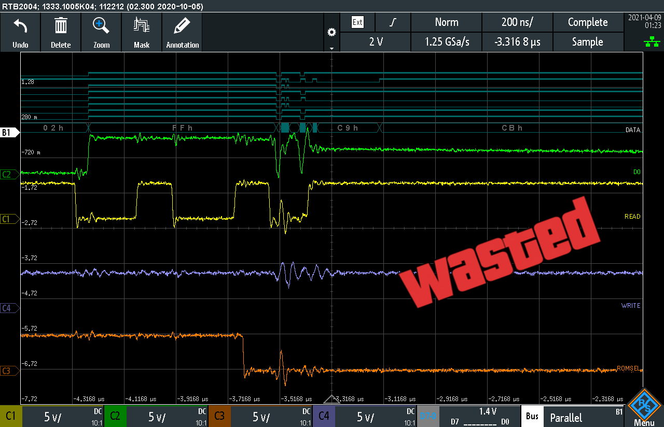Viewport: 664px width, 427px height.
Task: Select the C4 channel tab
Action: click(323, 417)
